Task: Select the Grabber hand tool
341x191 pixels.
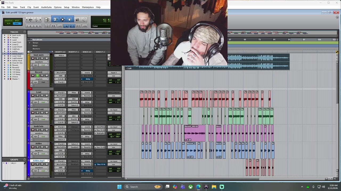Action: pyautogui.click(x=69, y=19)
